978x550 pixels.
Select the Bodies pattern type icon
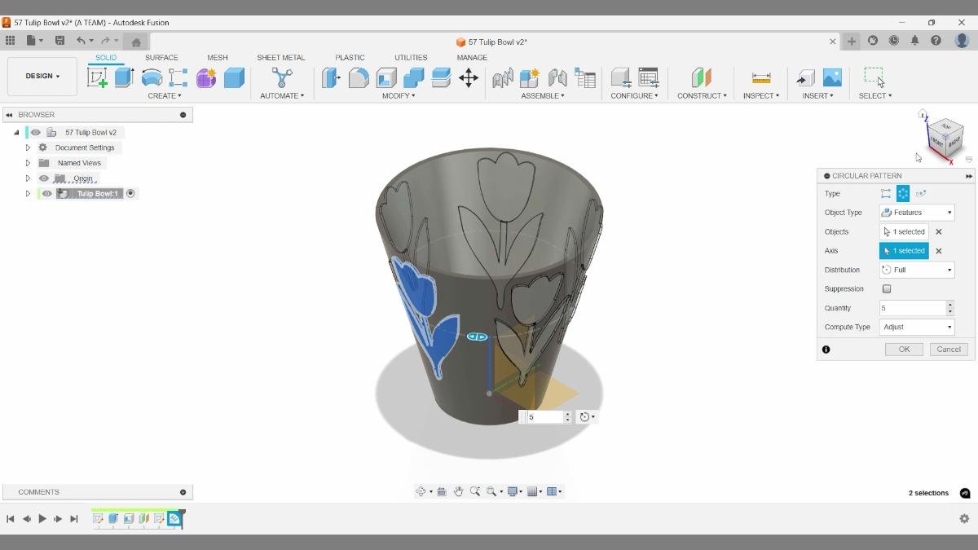[886, 194]
